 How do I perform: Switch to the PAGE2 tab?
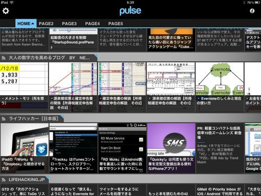click(46, 24)
